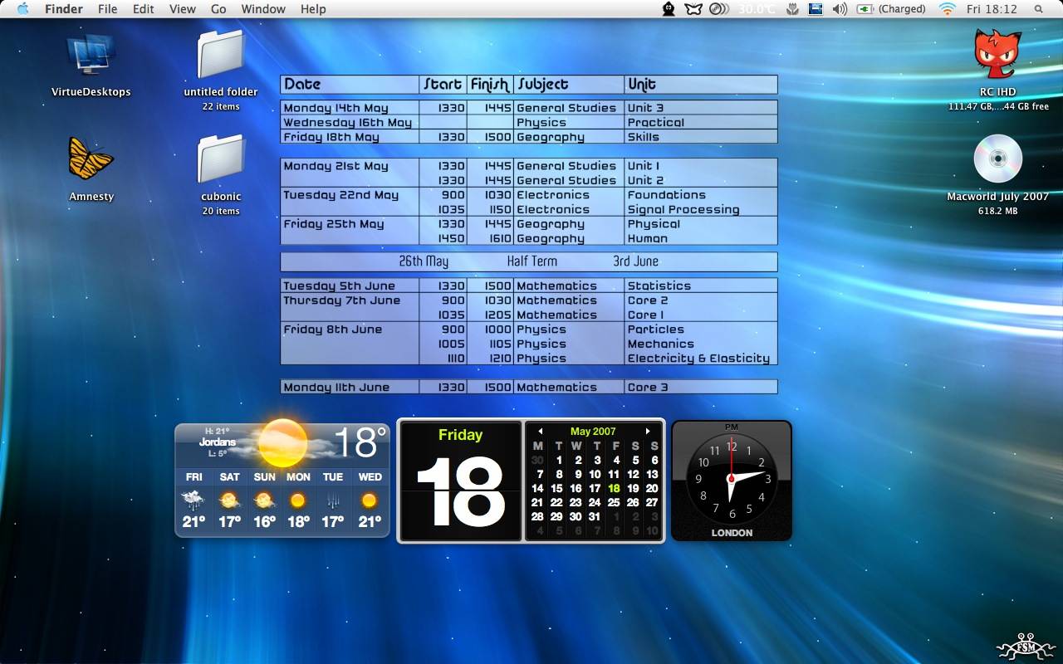Viewport: 1063px width, 664px height.
Task: Click the Monday 14th May row
Action: 529,108
